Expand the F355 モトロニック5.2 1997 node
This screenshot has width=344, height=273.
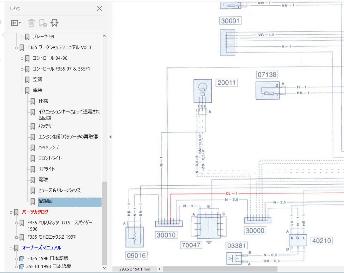17,237
